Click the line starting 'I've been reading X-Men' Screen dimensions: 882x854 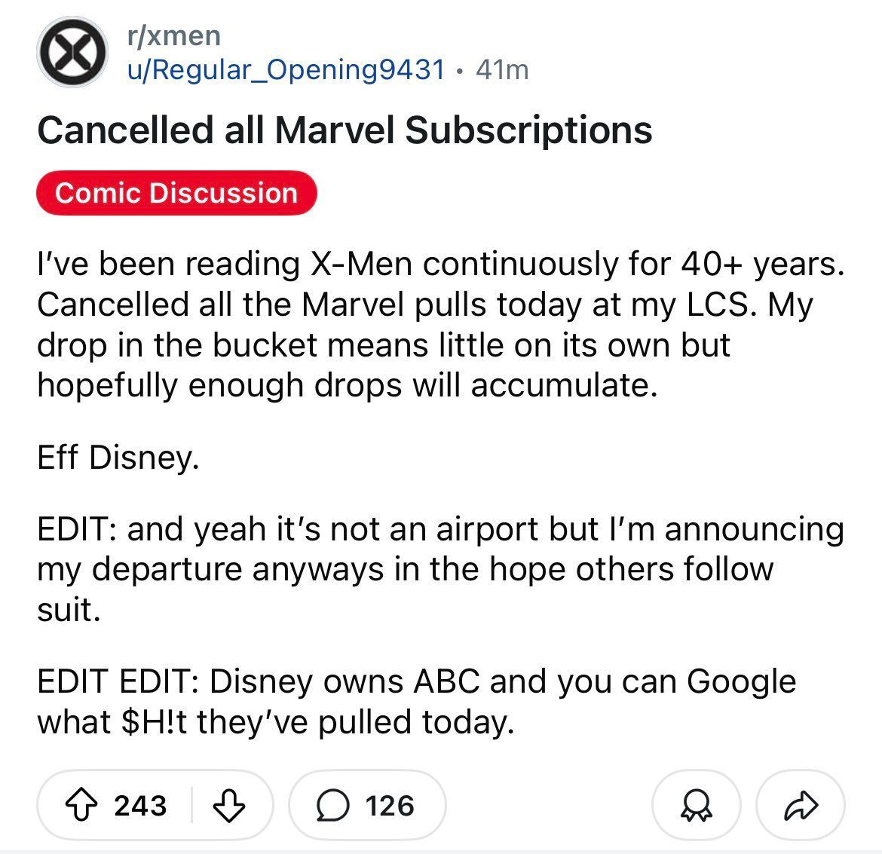(x=439, y=264)
